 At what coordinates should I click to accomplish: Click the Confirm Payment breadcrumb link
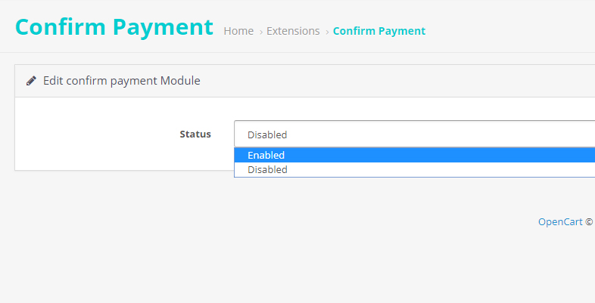pos(379,31)
